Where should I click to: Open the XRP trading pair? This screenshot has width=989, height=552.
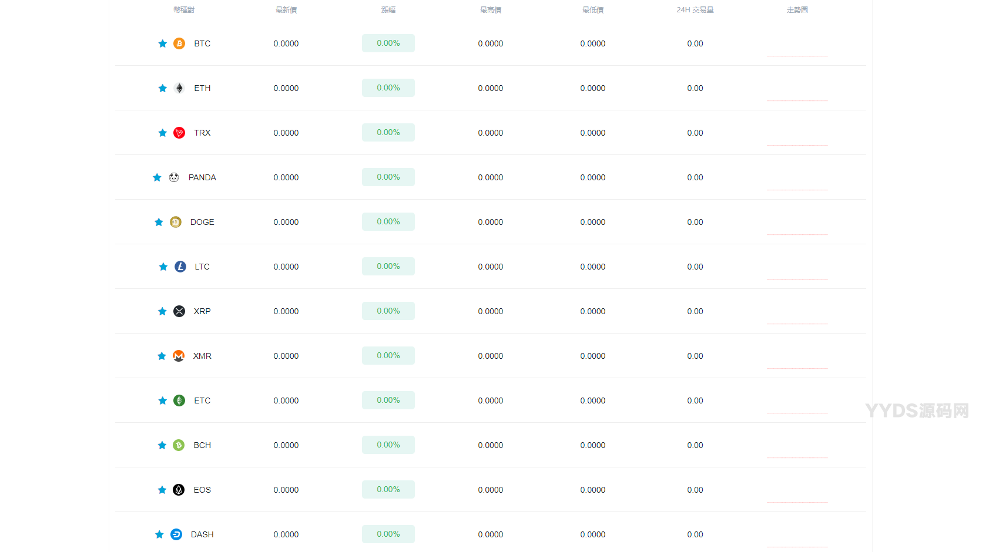pos(202,311)
